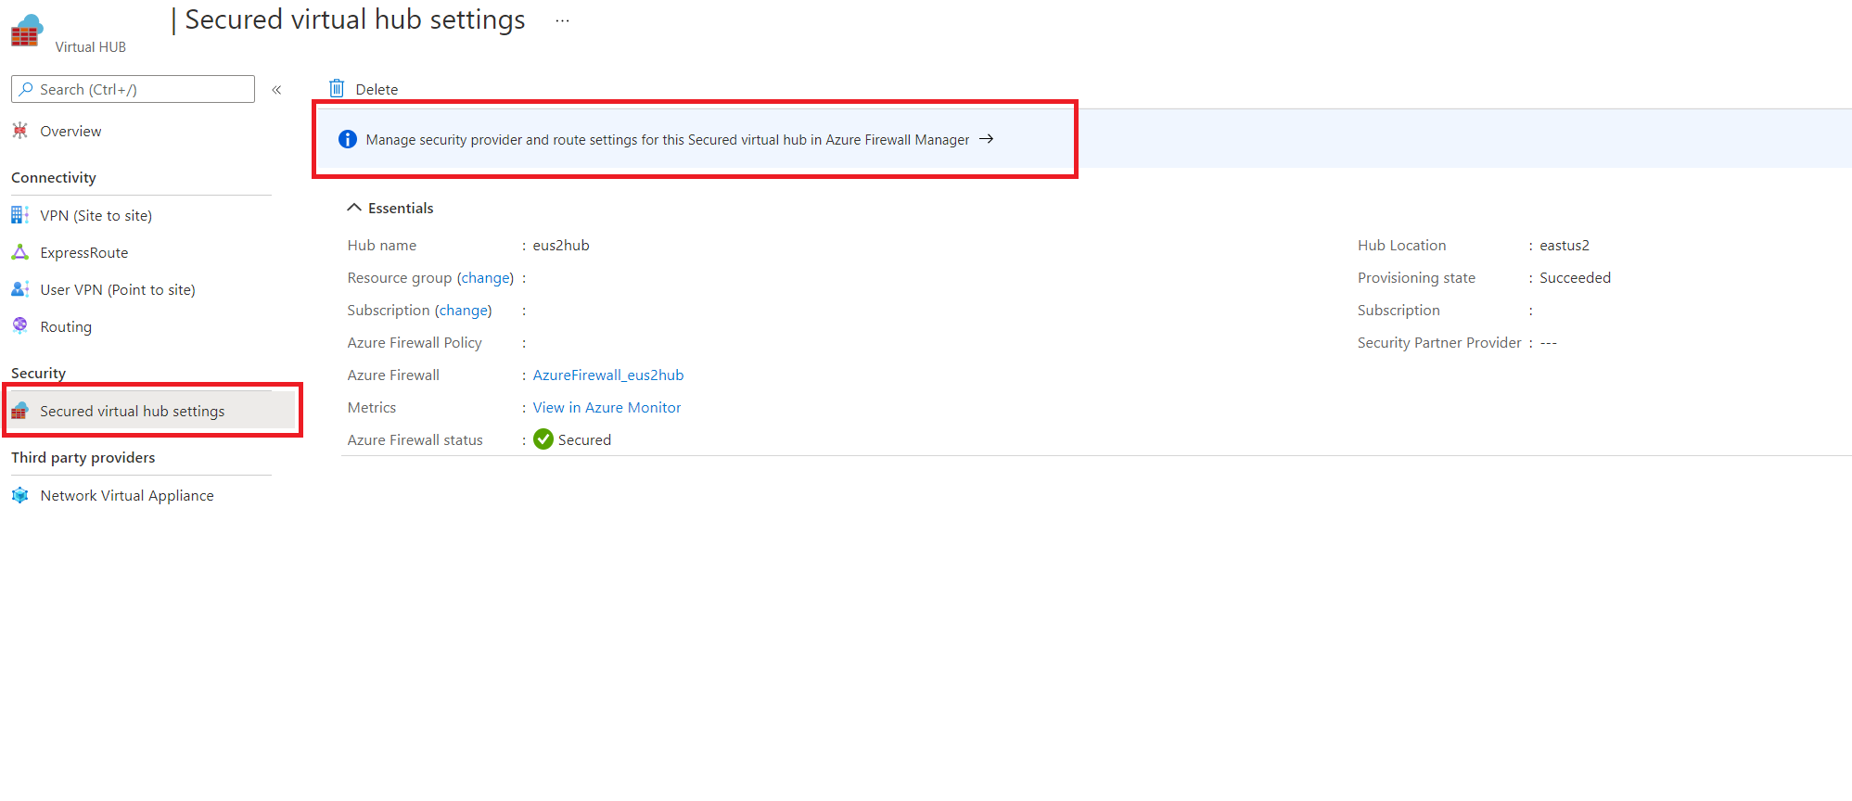Click the Security Partner Provider label
The image size is (1852, 801).
click(x=1439, y=343)
